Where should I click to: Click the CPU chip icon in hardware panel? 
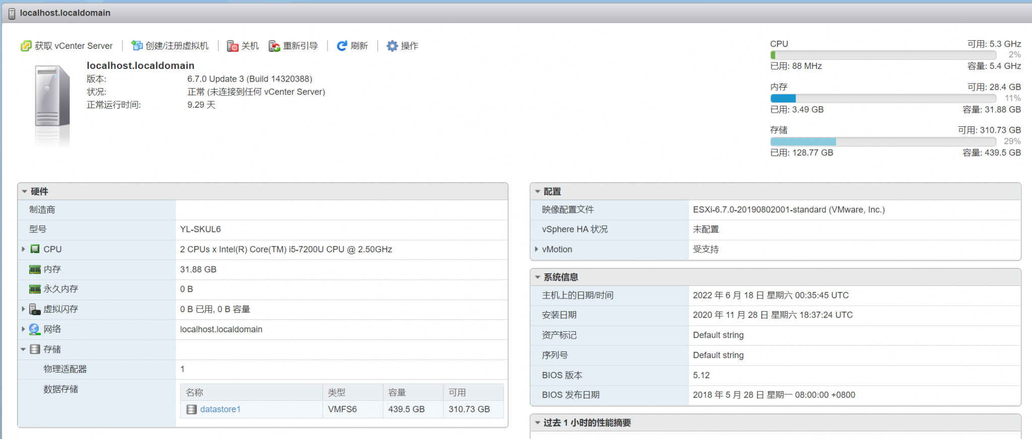[35, 249]
